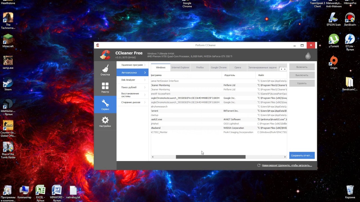Image resolution: width=360 pixels, height=202 pixels.
Task: Open the Очистка (Cleaner) section
Action: point(105,70)
